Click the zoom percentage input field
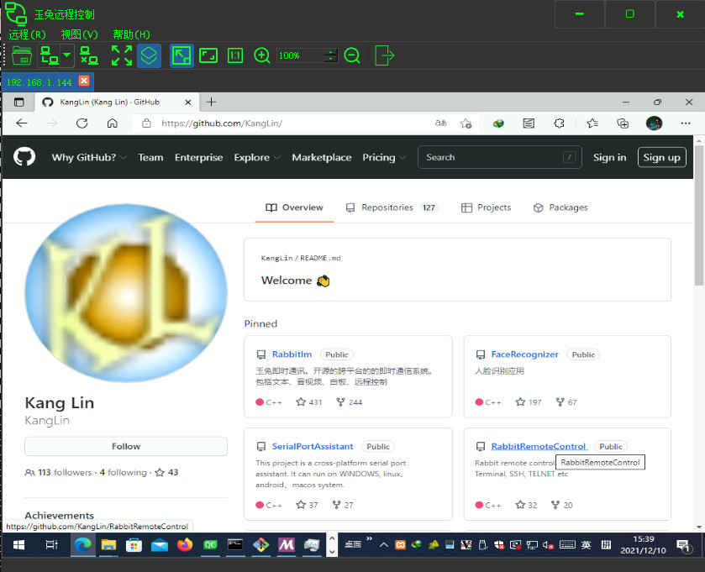The image size is (705, 572). coord(300,55)
